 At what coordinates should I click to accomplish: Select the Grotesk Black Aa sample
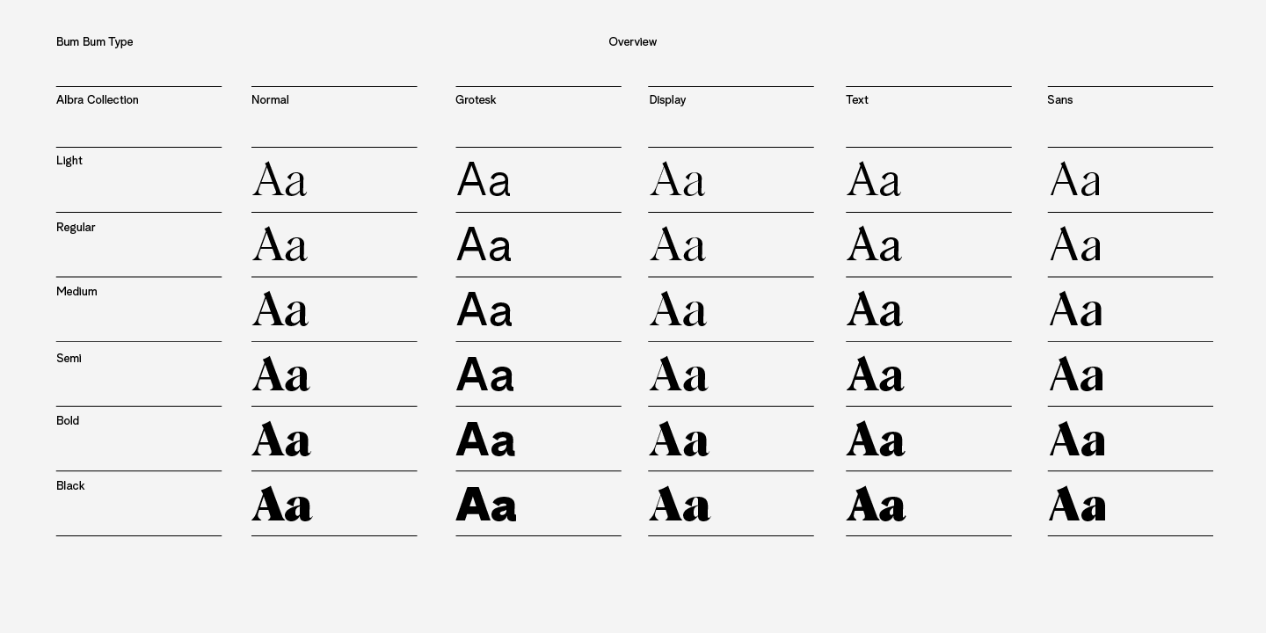coord(486,506)
